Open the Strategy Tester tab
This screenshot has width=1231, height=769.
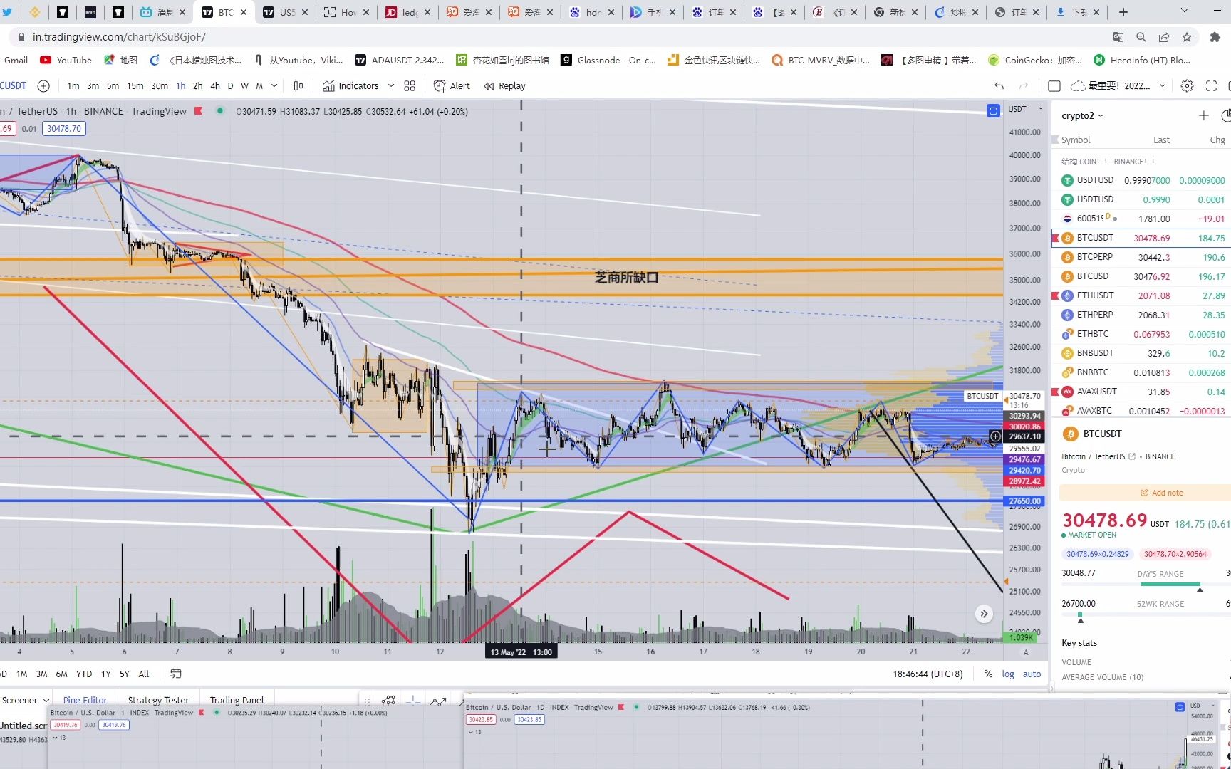(158, 700)
